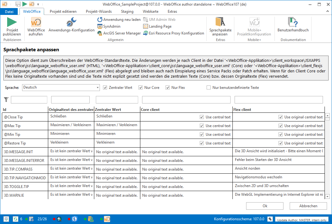Uncheck Use central text for @Close Tip
The image size is (332, 224).
[202, 117]
